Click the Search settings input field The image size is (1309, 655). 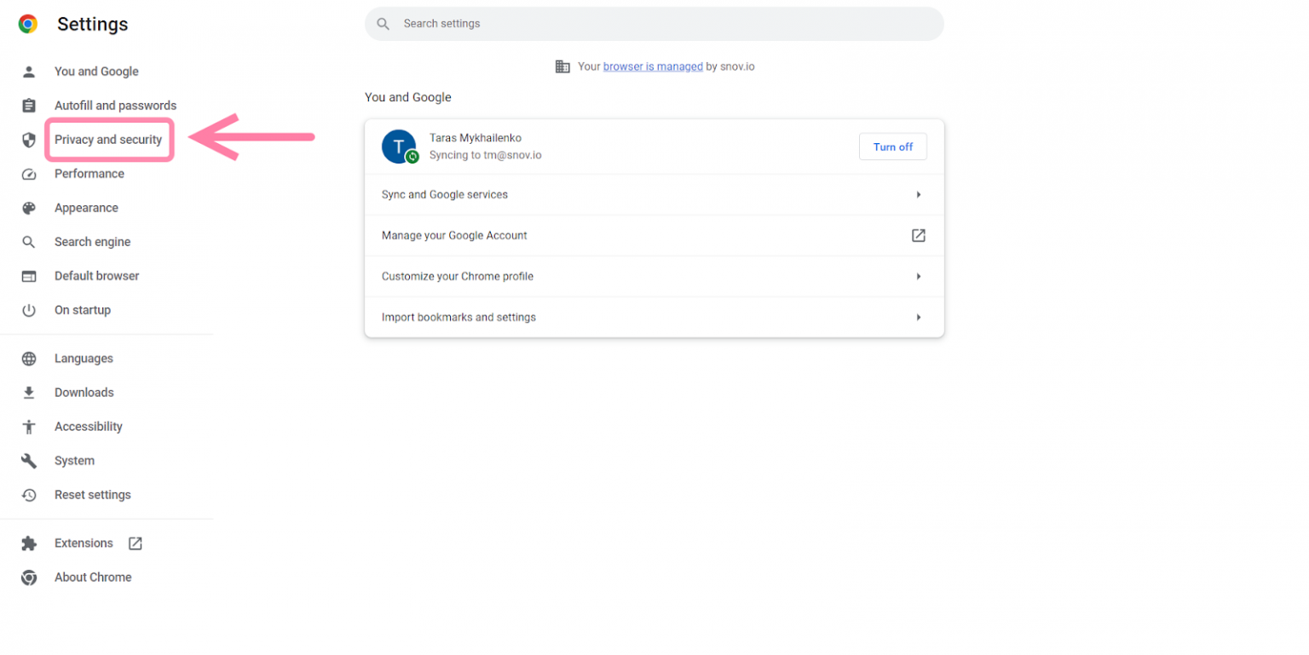point(654,23)
